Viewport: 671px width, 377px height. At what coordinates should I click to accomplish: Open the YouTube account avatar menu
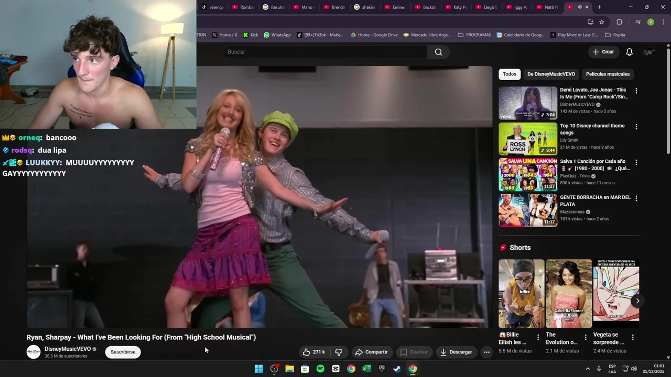coord(649,52)
